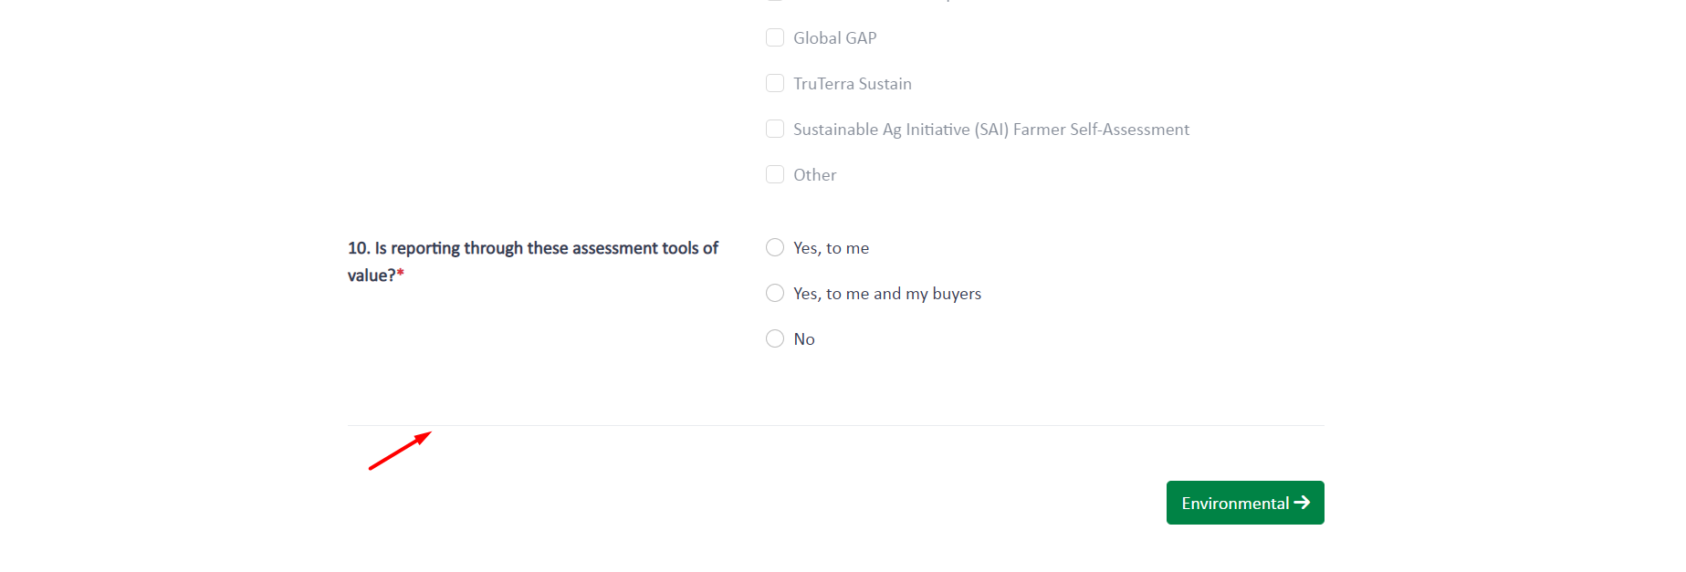Click the arrow icon inside Environmental button
Screen dimensions: 1686x572
(x=1302, y=503)
